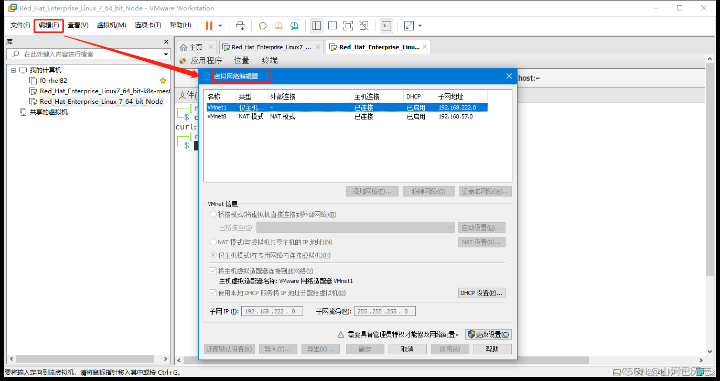Open the 查看(V) menu
Viewport: 720px width, 381px height.
(78, 25)
